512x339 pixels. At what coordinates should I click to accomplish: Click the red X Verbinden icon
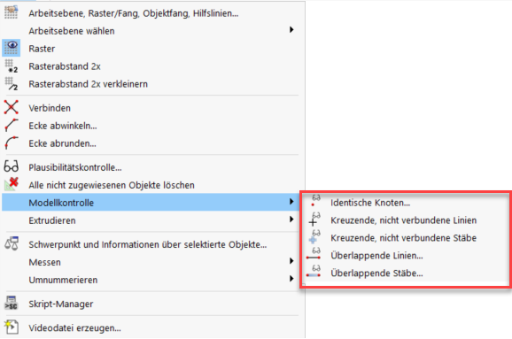click(12, 107)
